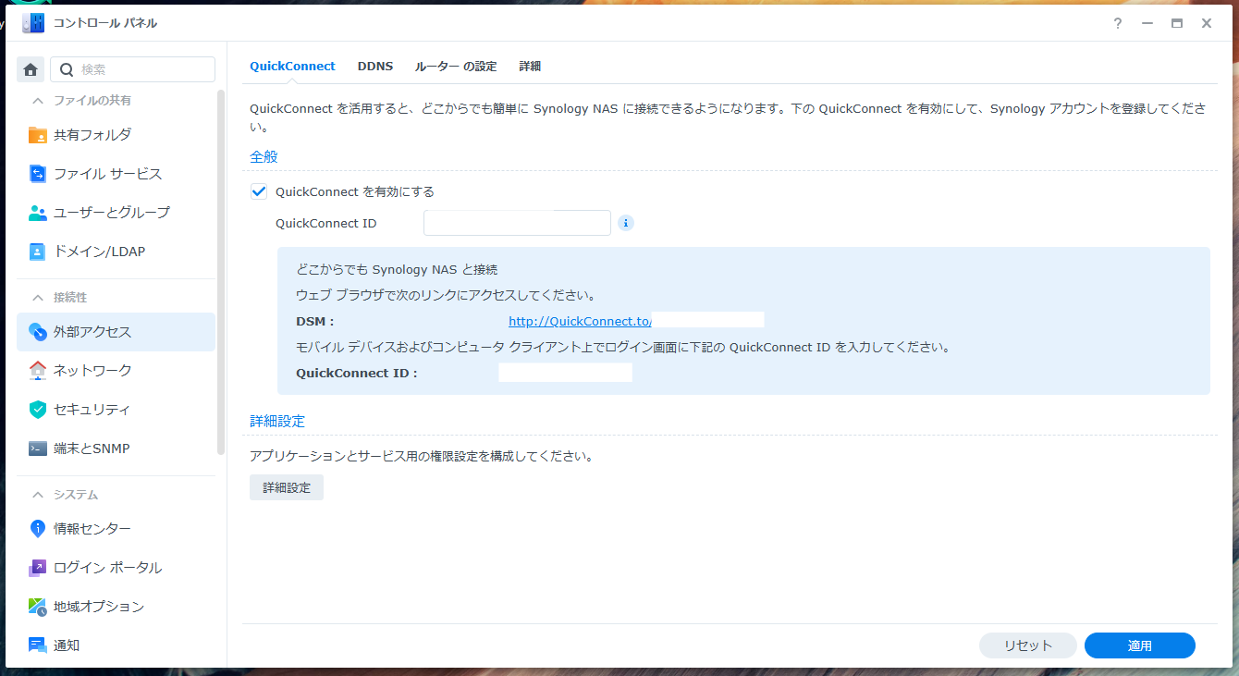1239x676 pixels.
Task: Click the セキュリティ shield icon
Action: pyautogui.click(x=38, y=410)
